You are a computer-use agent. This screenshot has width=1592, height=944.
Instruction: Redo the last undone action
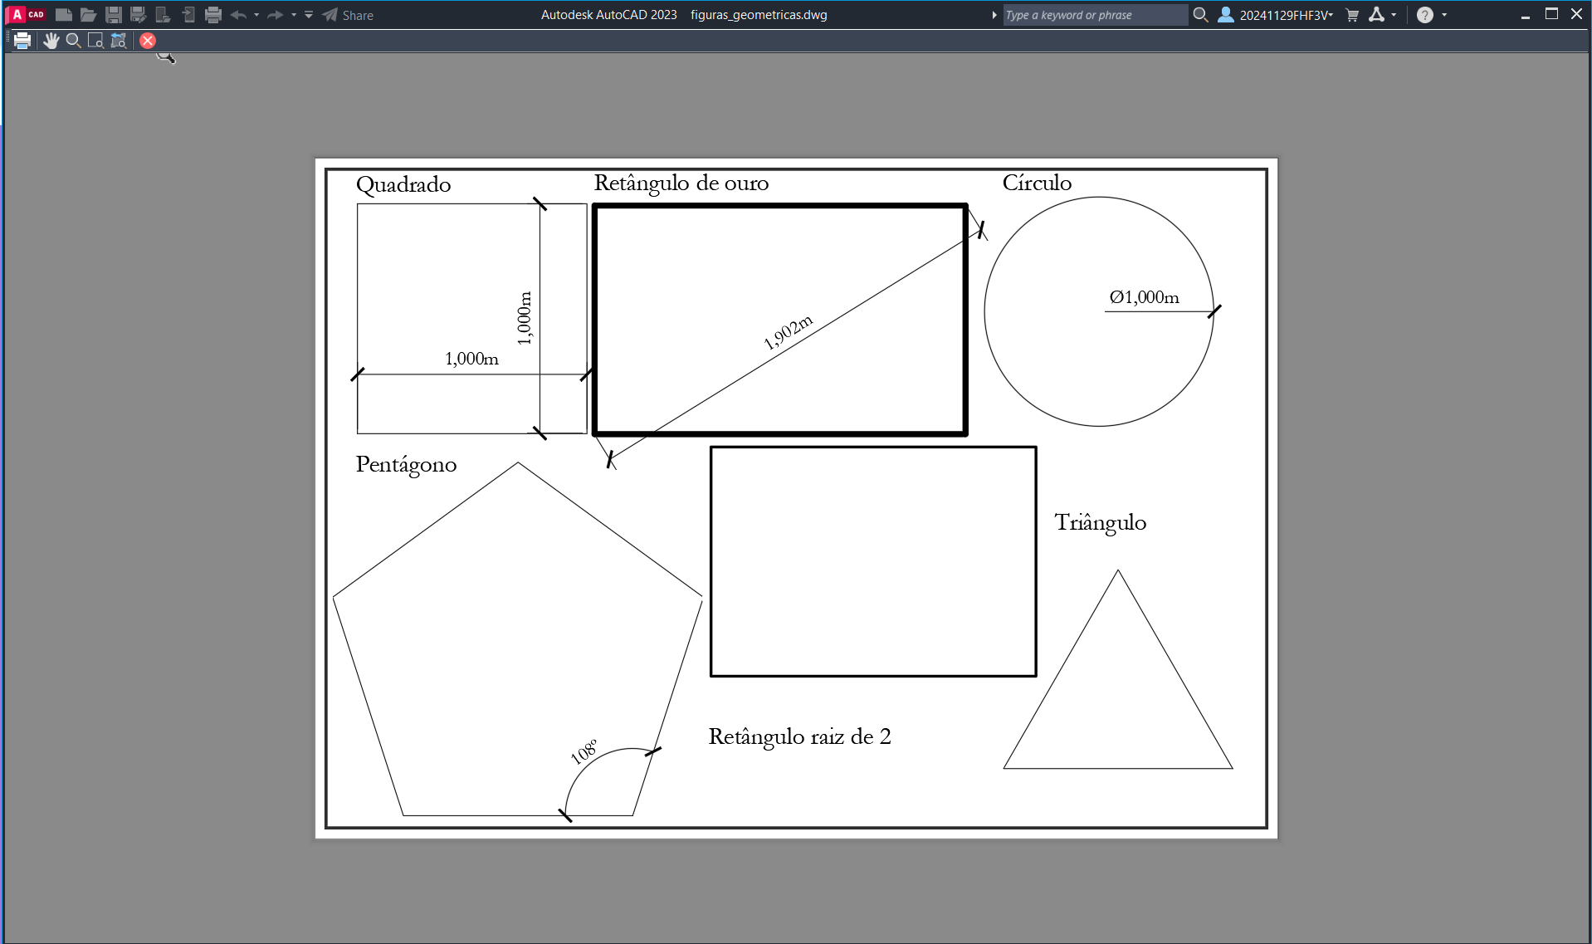[x=276, y=15]
